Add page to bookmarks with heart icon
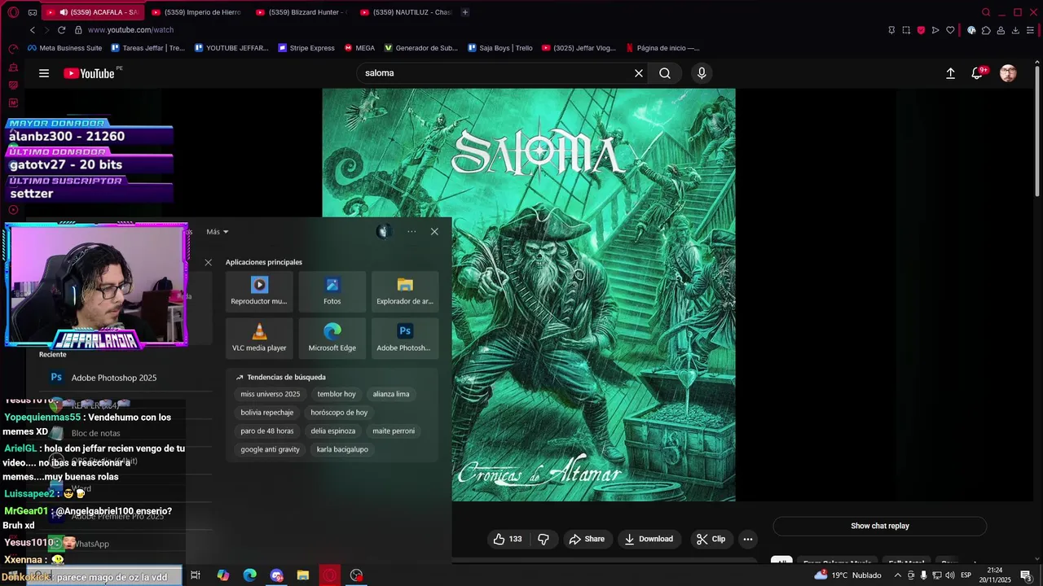1043x586 pixels. [x=950, y=30]
